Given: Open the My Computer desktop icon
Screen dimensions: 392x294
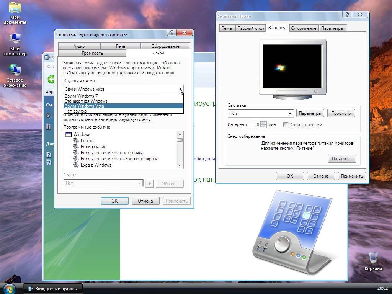Looking at the screenshot, I should click(x=15, y=44).
